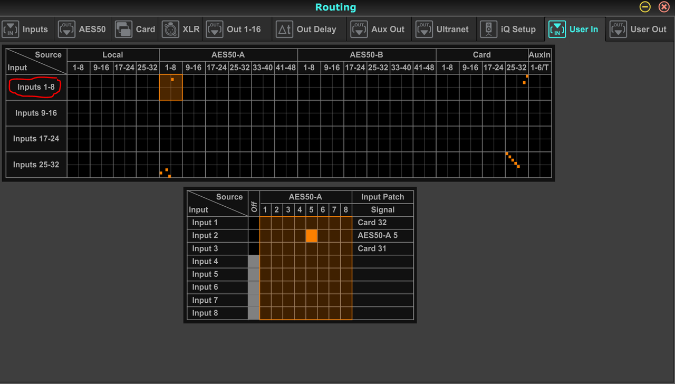Click the User In IN icon
Screen dimensions: 675x384
557,29
